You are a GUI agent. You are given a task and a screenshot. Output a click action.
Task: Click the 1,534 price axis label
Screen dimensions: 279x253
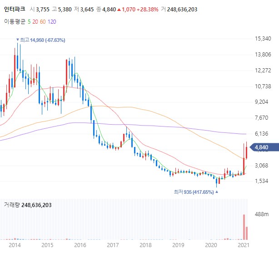[261, 181]
